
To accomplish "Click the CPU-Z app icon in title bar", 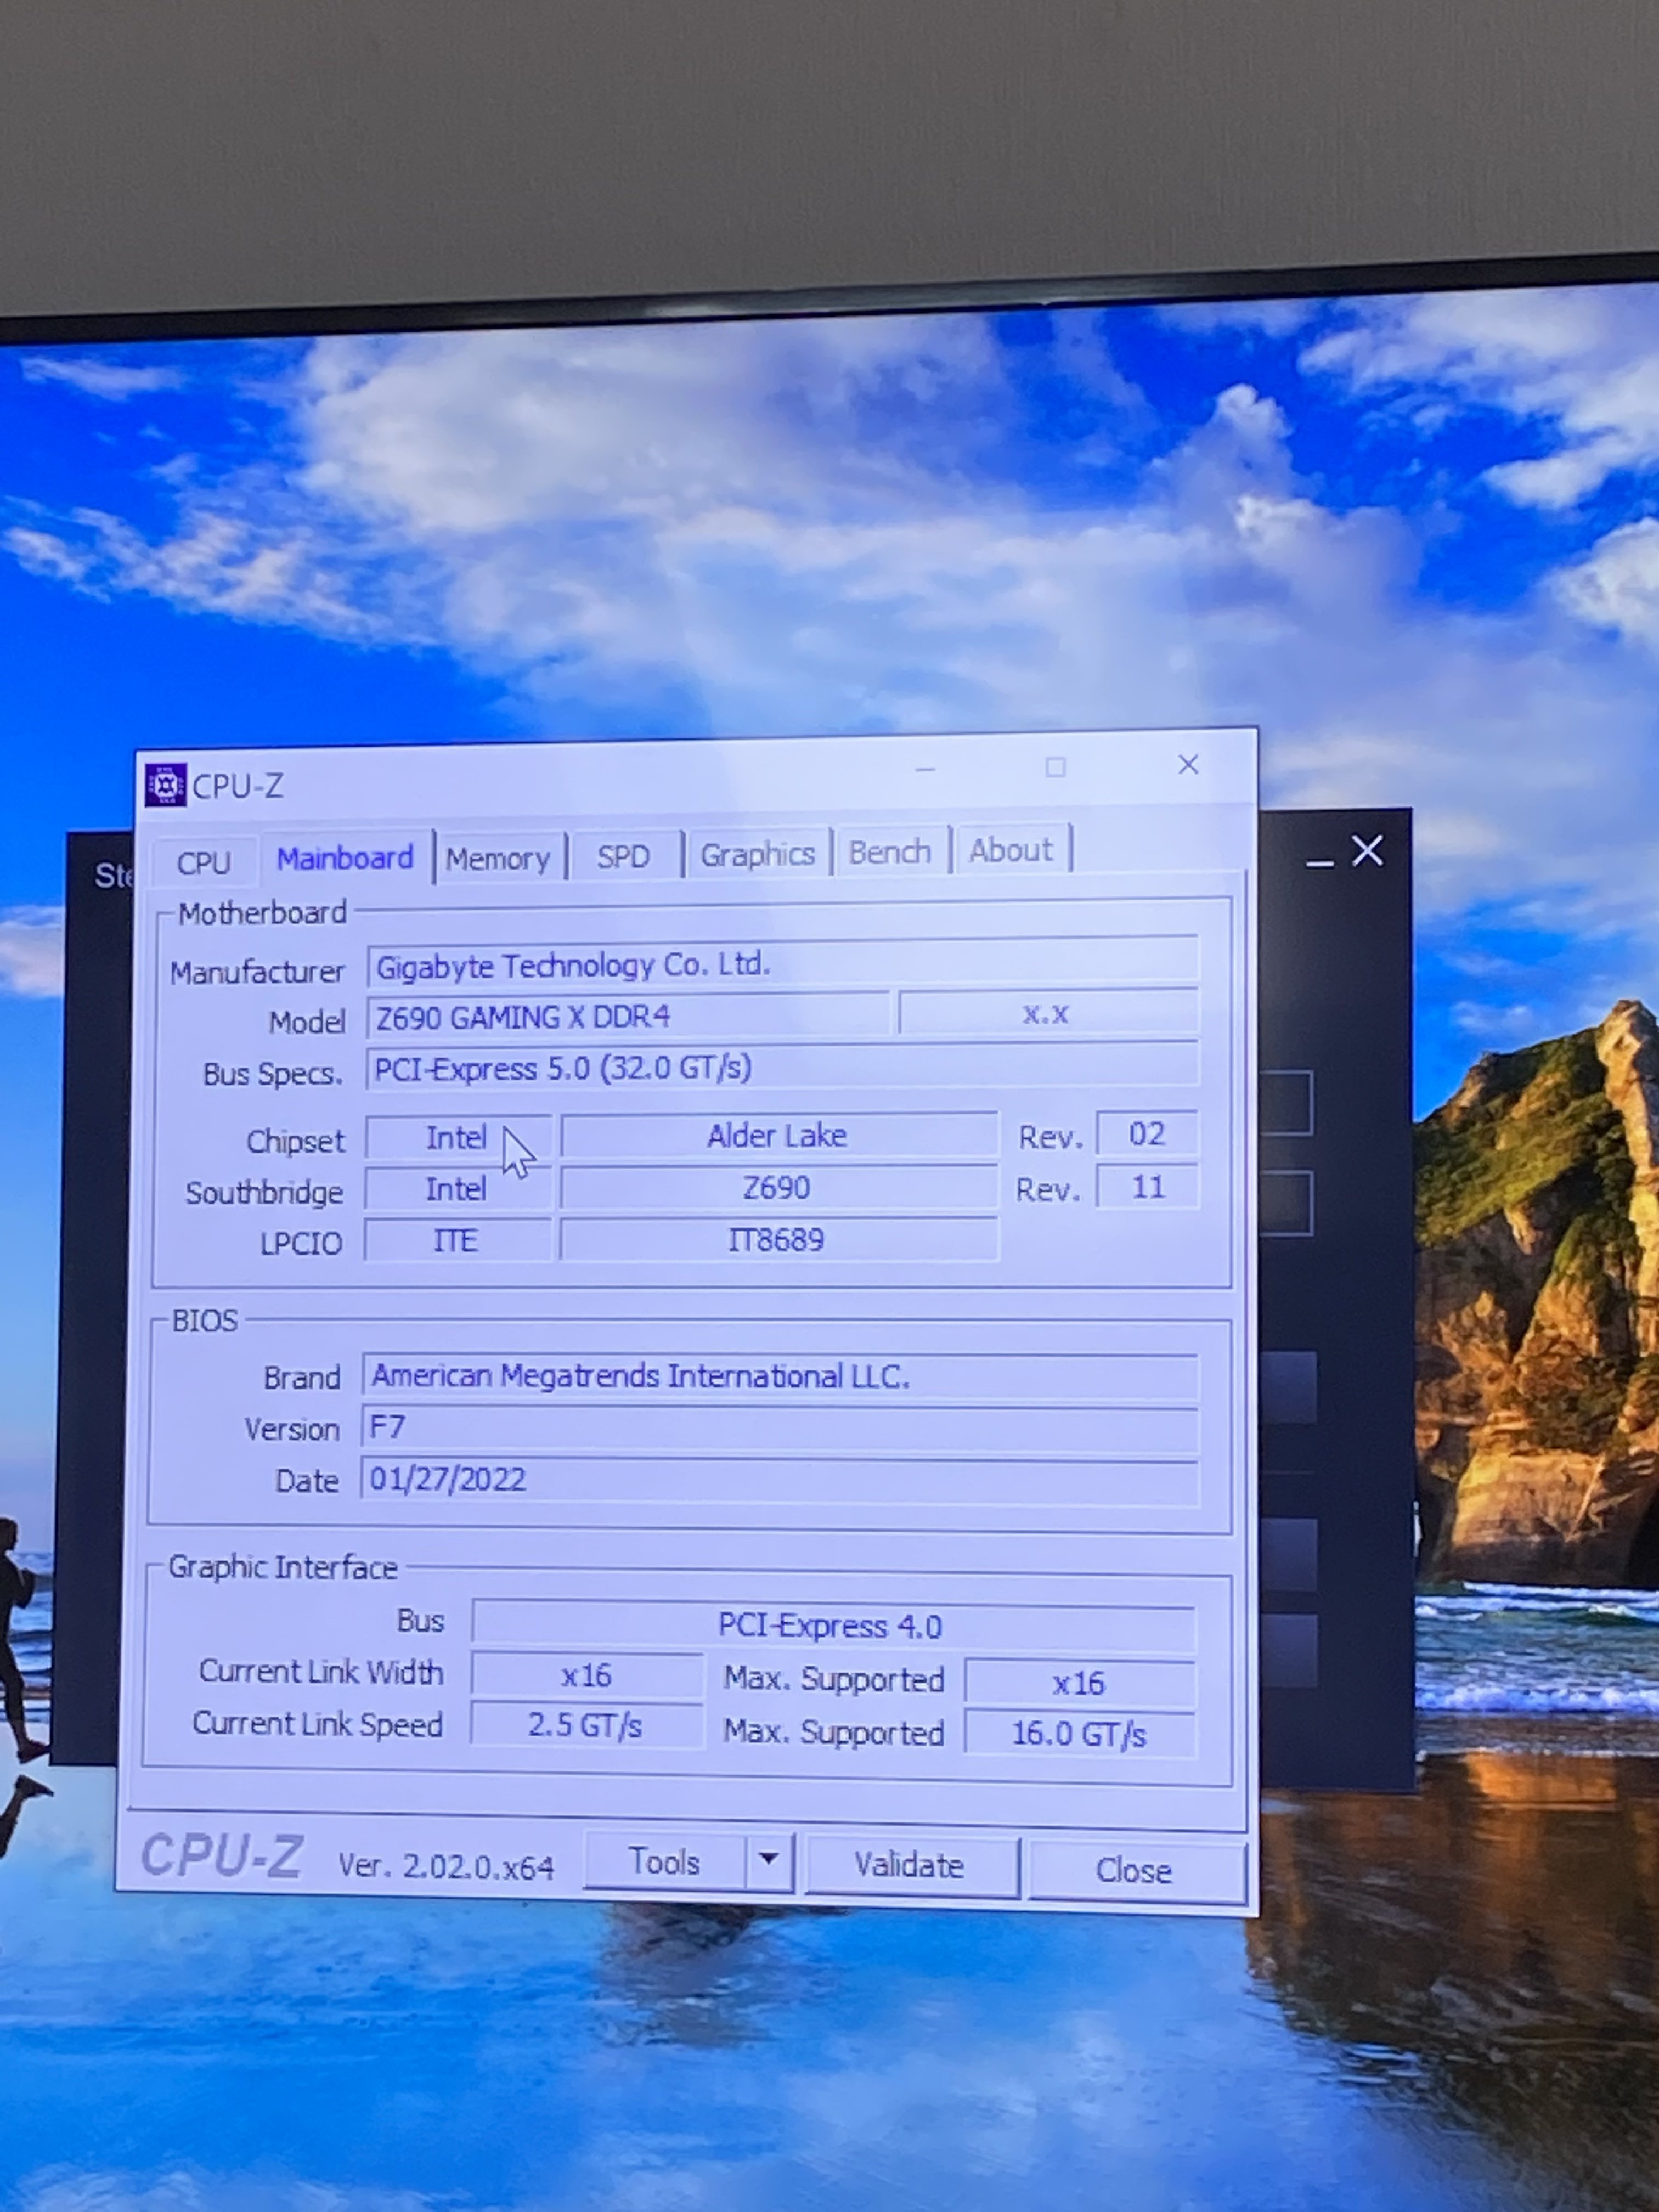I will click(x=165, y=785).
